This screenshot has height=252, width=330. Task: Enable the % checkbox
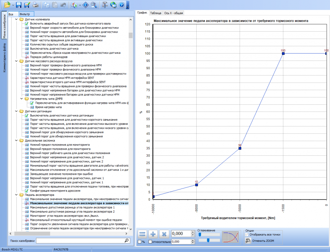pos(140,242)
